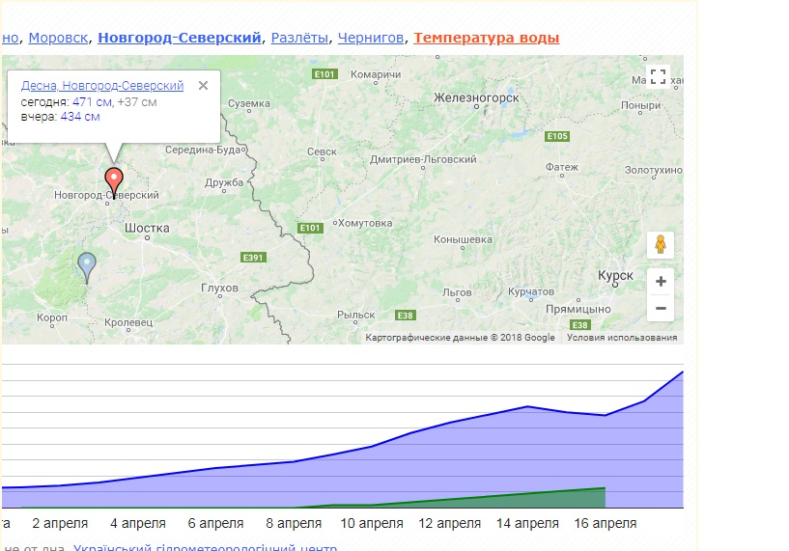
Task: Zoom in on the map
Action: pos(661,282)
